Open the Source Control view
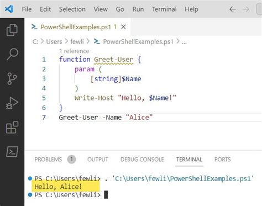Image resolution: width=262 pixels, height=206 pixels. [12, 78]
